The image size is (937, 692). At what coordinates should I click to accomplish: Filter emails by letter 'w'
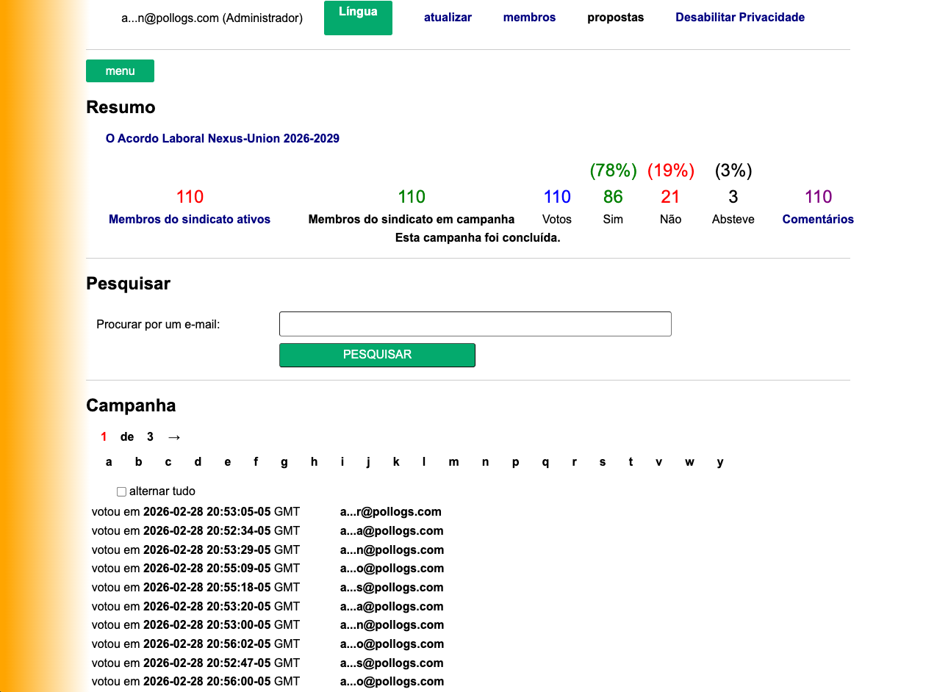click(689, 462)
